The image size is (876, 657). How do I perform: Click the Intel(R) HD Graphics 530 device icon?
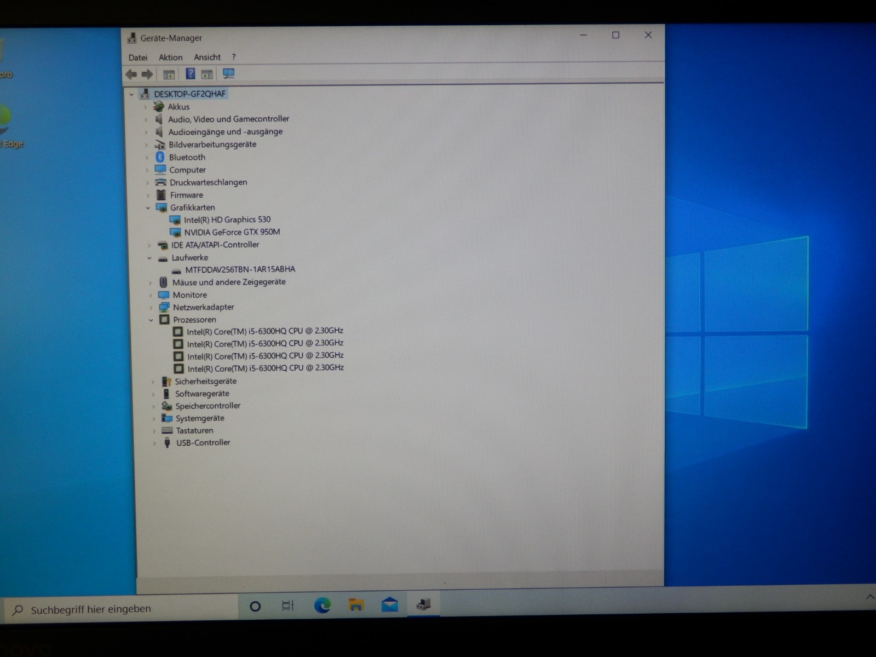(x=175, y=220)
